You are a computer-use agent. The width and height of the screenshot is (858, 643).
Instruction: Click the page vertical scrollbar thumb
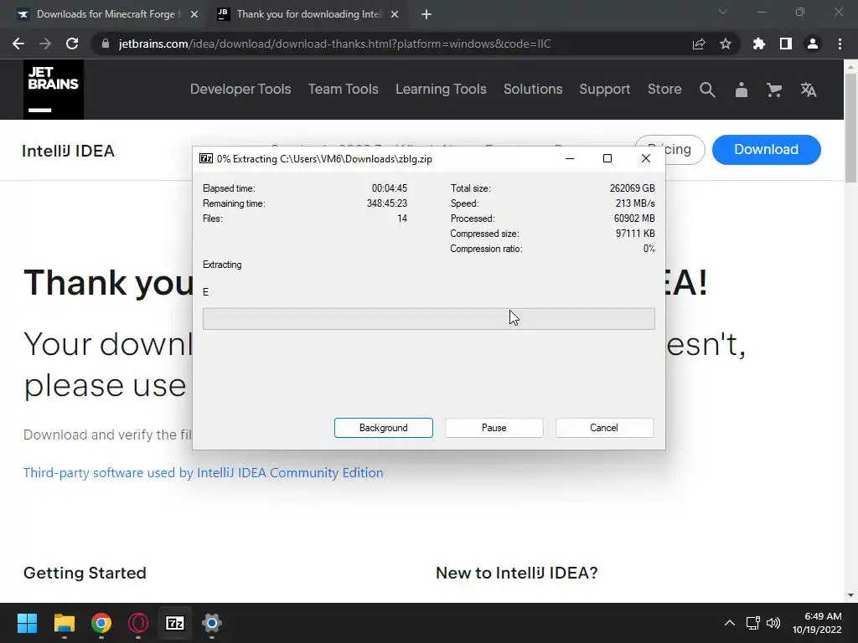click(x=850, y=128)
